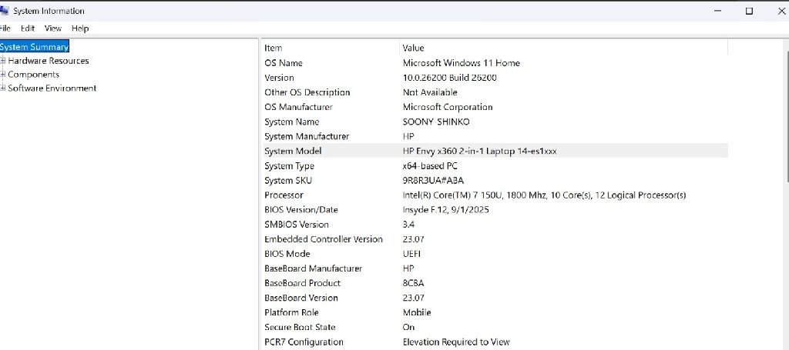Select the System Model row
789x350 pixels.
coord(293,152)
